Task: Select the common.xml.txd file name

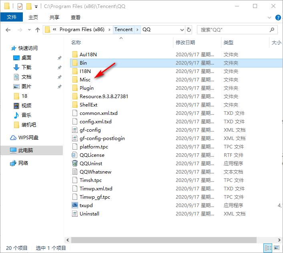Action: [x=98, y=113]
